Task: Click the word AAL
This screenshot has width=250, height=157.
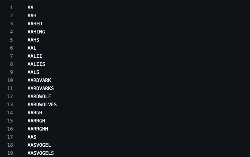Action: coord(32,48)
